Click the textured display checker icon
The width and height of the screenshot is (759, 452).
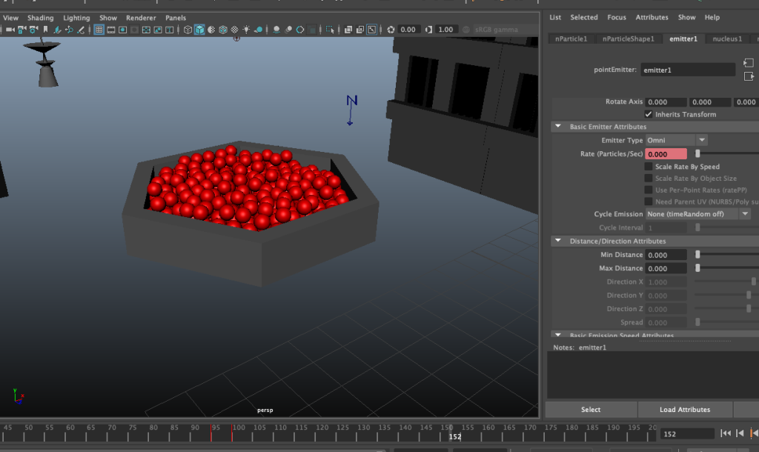click(235, 30)
